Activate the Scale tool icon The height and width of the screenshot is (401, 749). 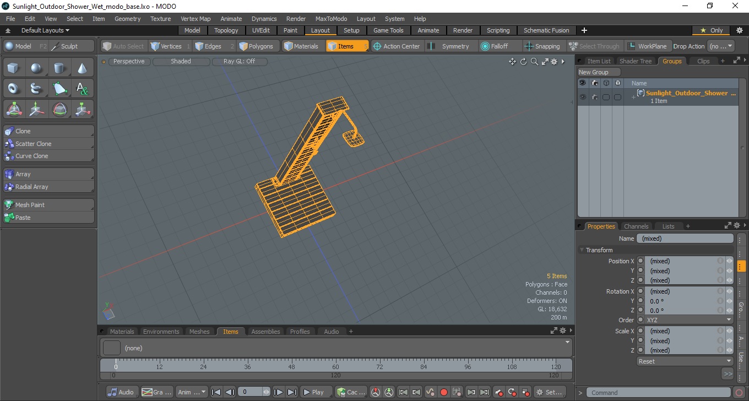(x=82, y=109)
